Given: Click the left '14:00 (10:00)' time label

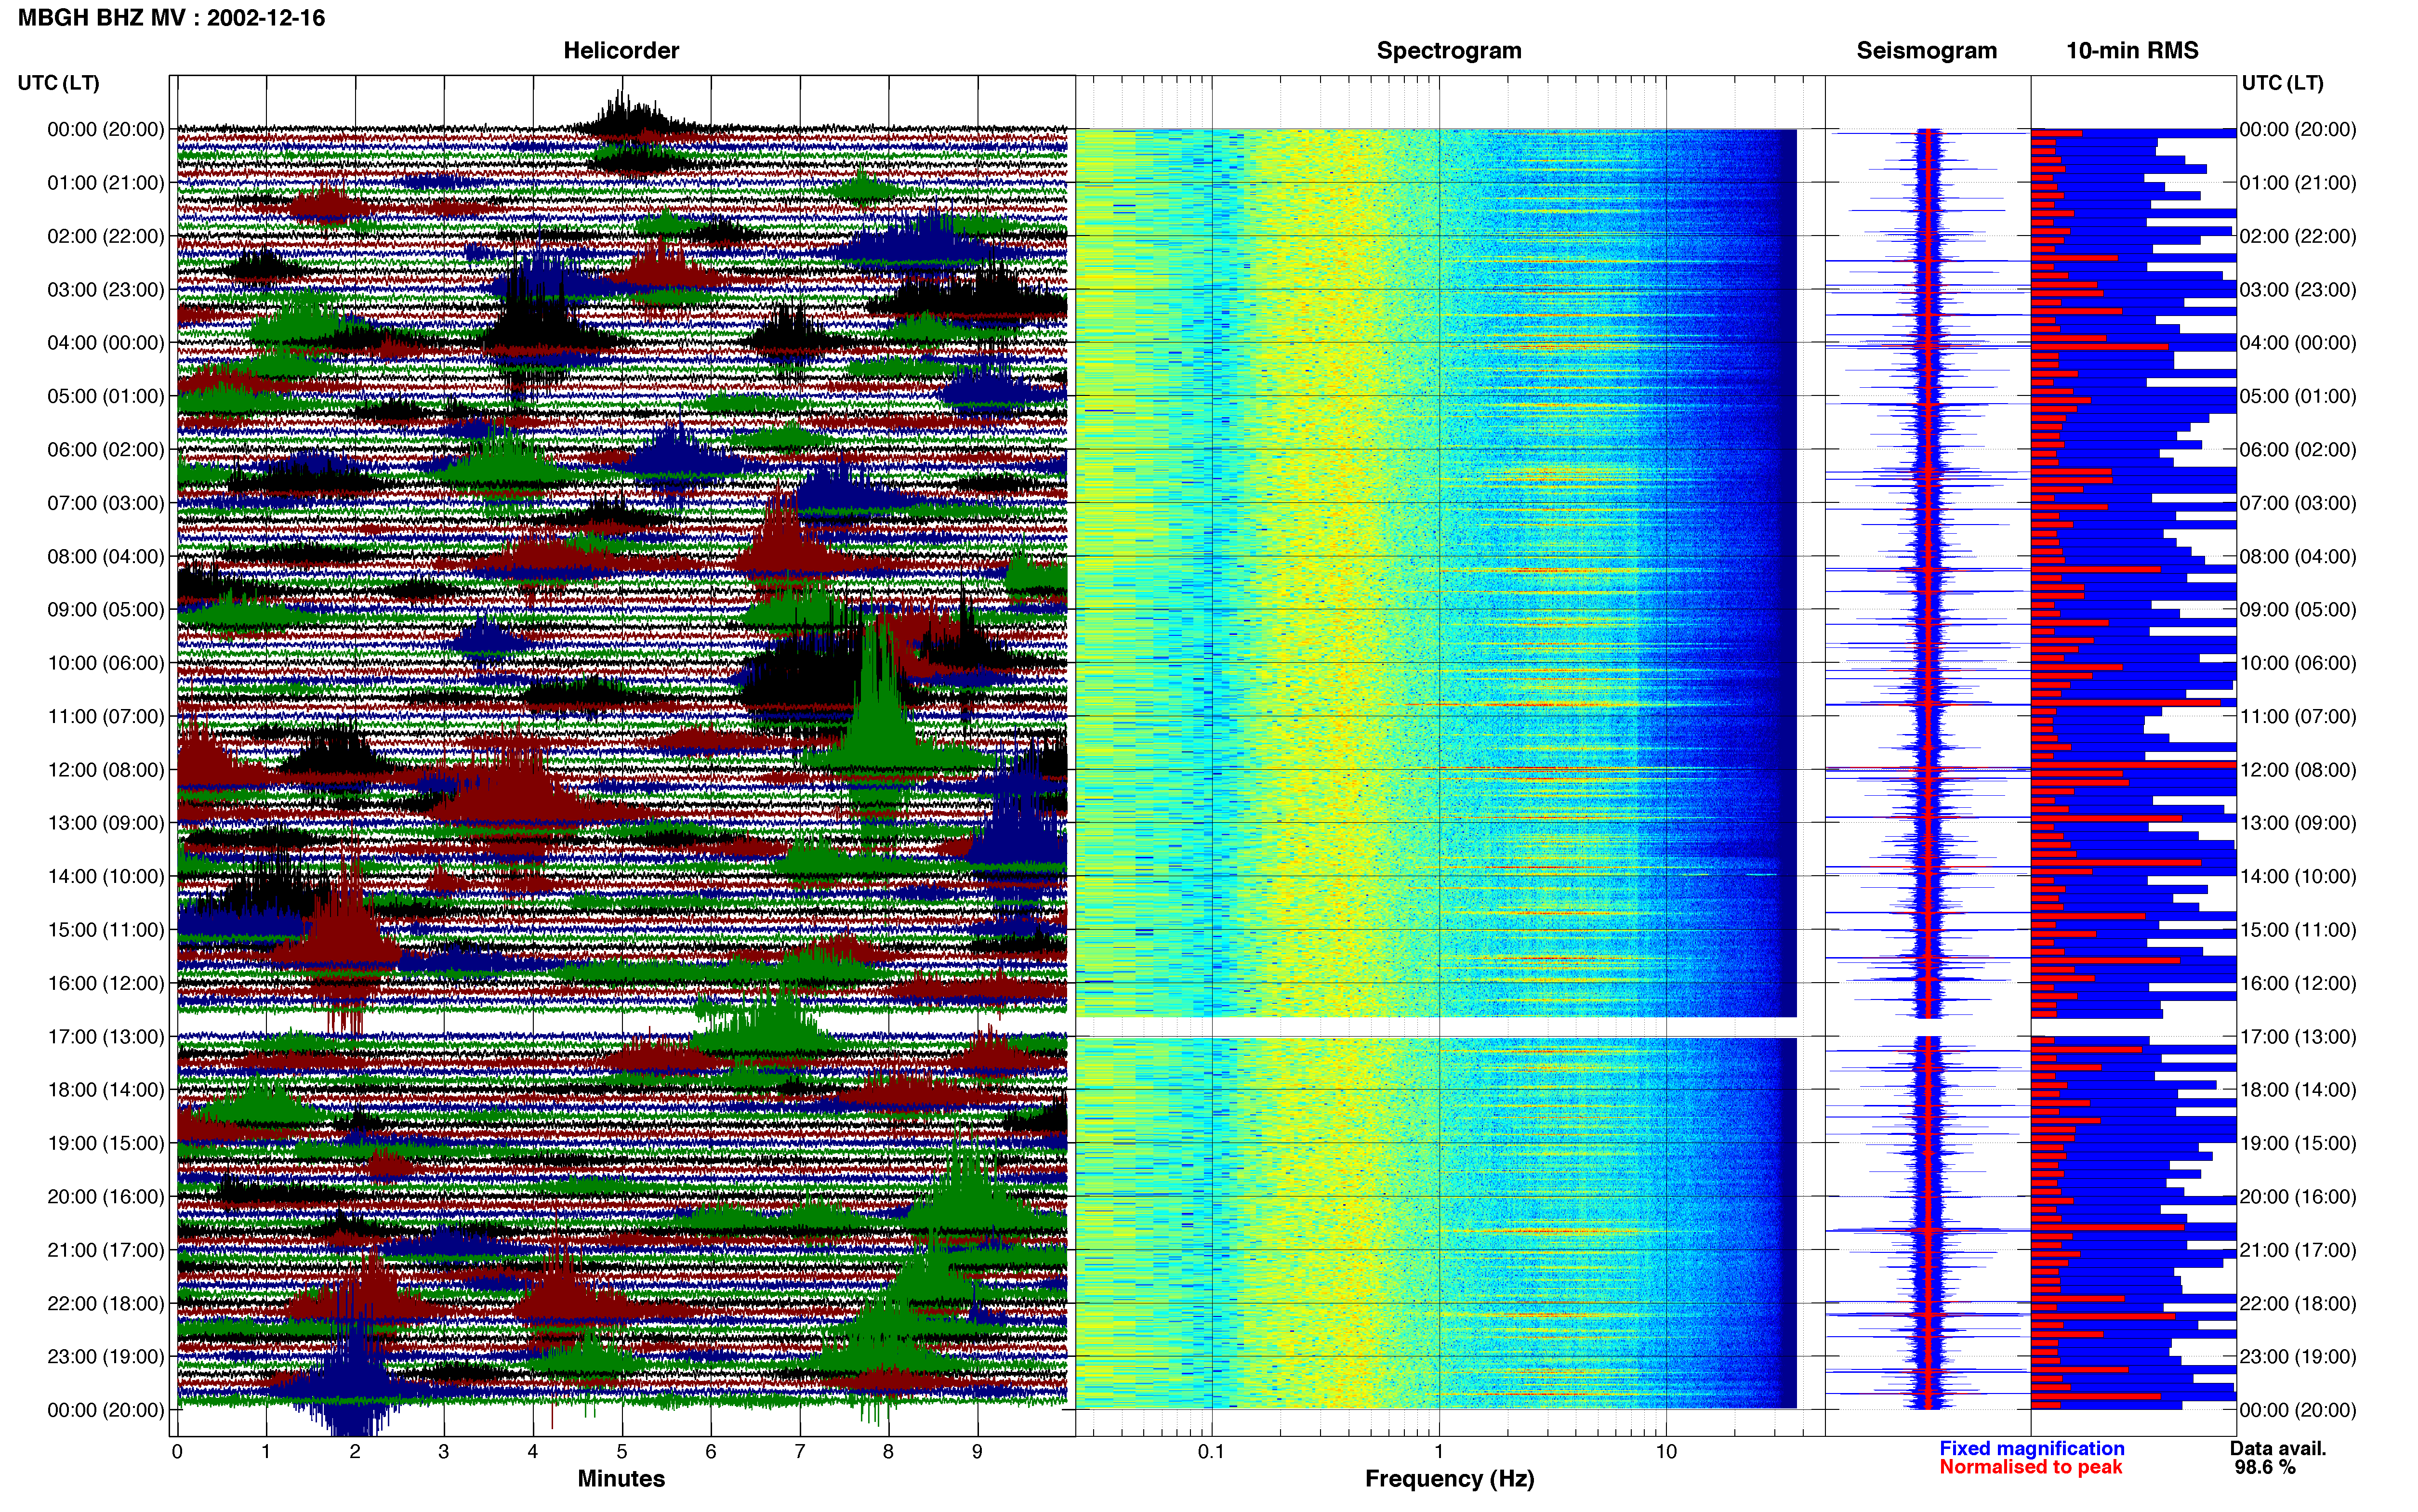Looking at the screenshot, I should click(x=106, y=877).
